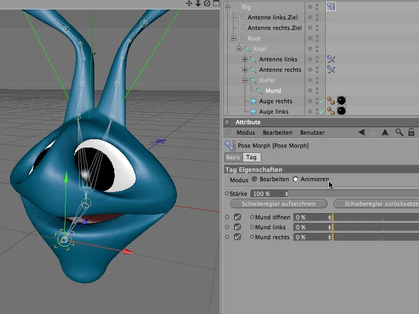Screen dimensions: 419x314
Task: Click Schieberegler zurücksetzen button
Action: [376, 204]
